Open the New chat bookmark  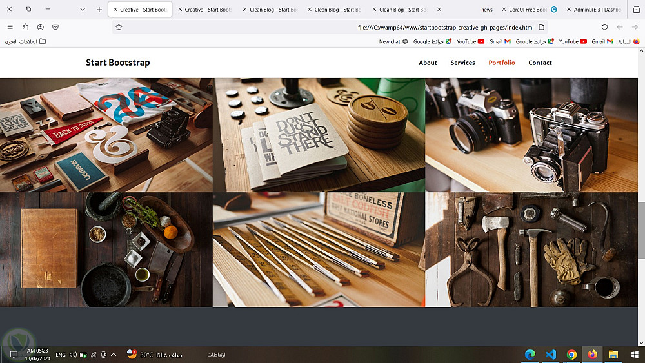pyautogui.click(x=393, y=41)
